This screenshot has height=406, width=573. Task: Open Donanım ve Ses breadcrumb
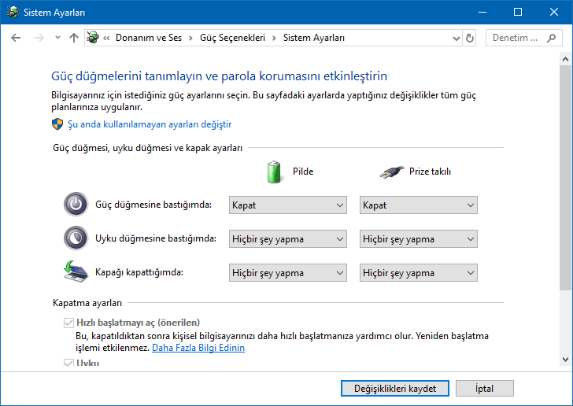[148, 38]
